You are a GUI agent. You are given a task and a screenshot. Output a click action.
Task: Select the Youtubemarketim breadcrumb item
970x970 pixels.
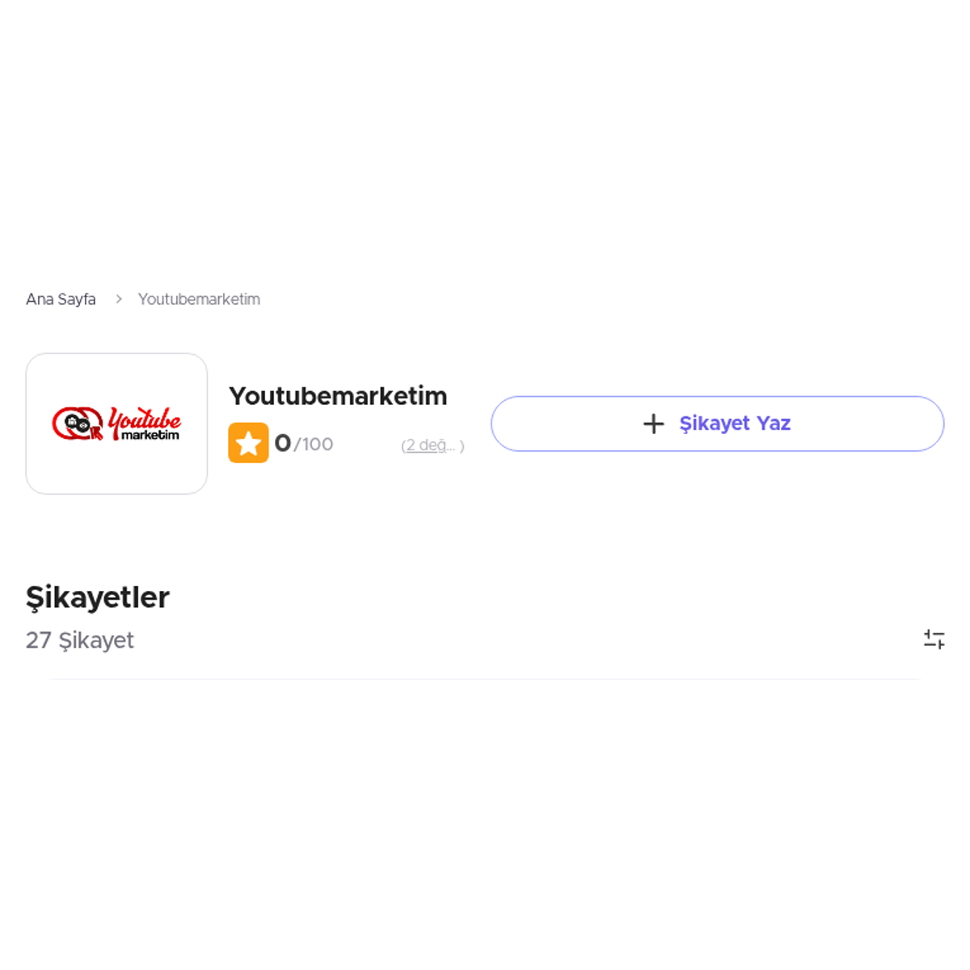tap(199, 299)
